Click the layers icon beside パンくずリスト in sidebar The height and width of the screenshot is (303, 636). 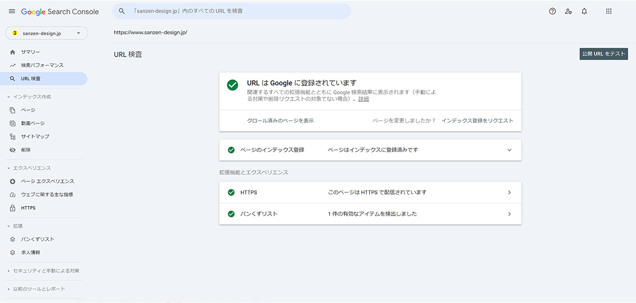tap(13, 239)
